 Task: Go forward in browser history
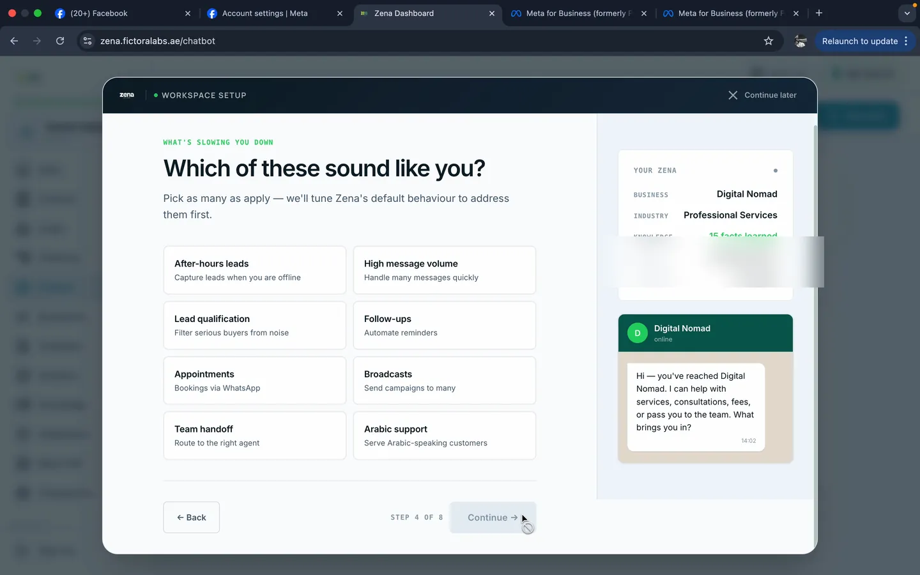37,41
